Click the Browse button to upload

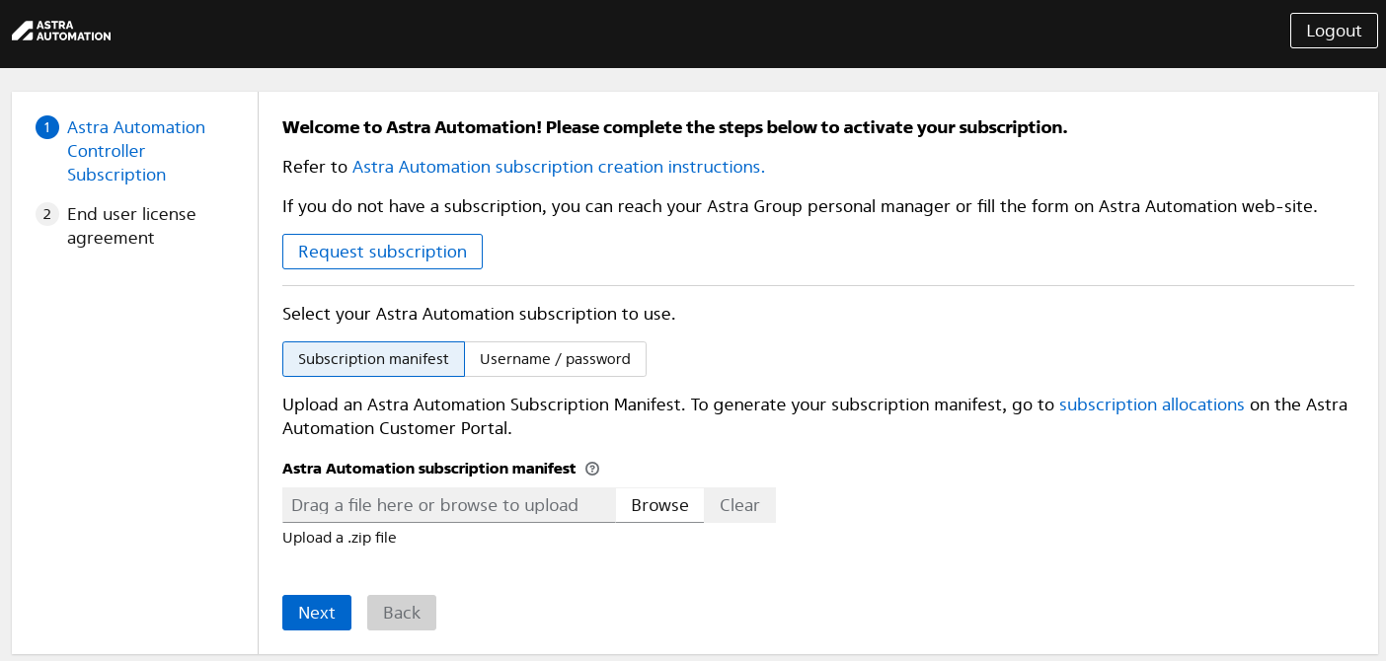click(659, 505)
